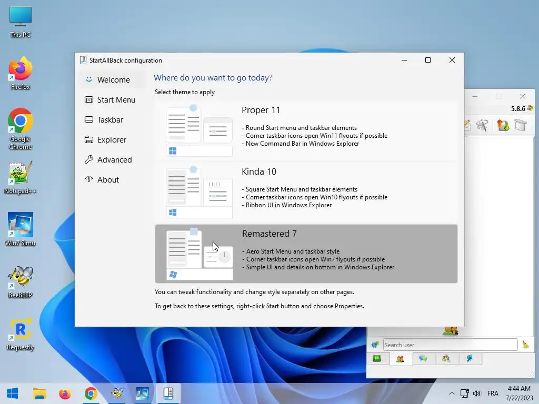Select the Google Chrome desktop shortcut
The height and width of the screenshot is (404, 539).
click(21, 129)
